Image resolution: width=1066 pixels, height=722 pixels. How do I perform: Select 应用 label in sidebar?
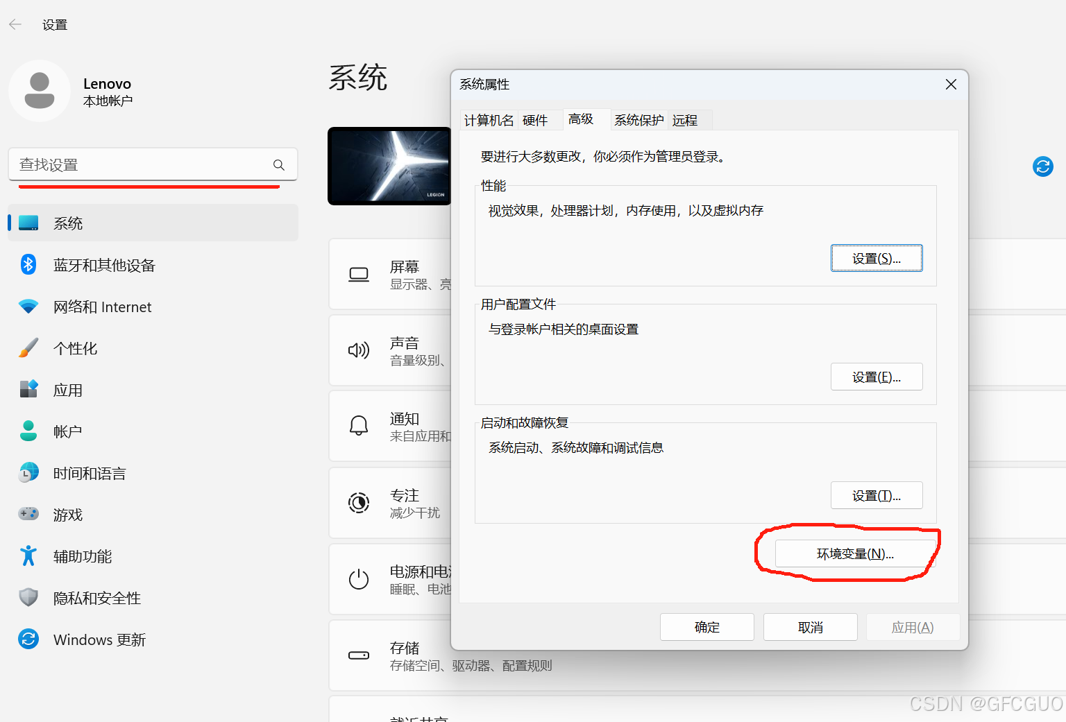(x=68, y=390)
